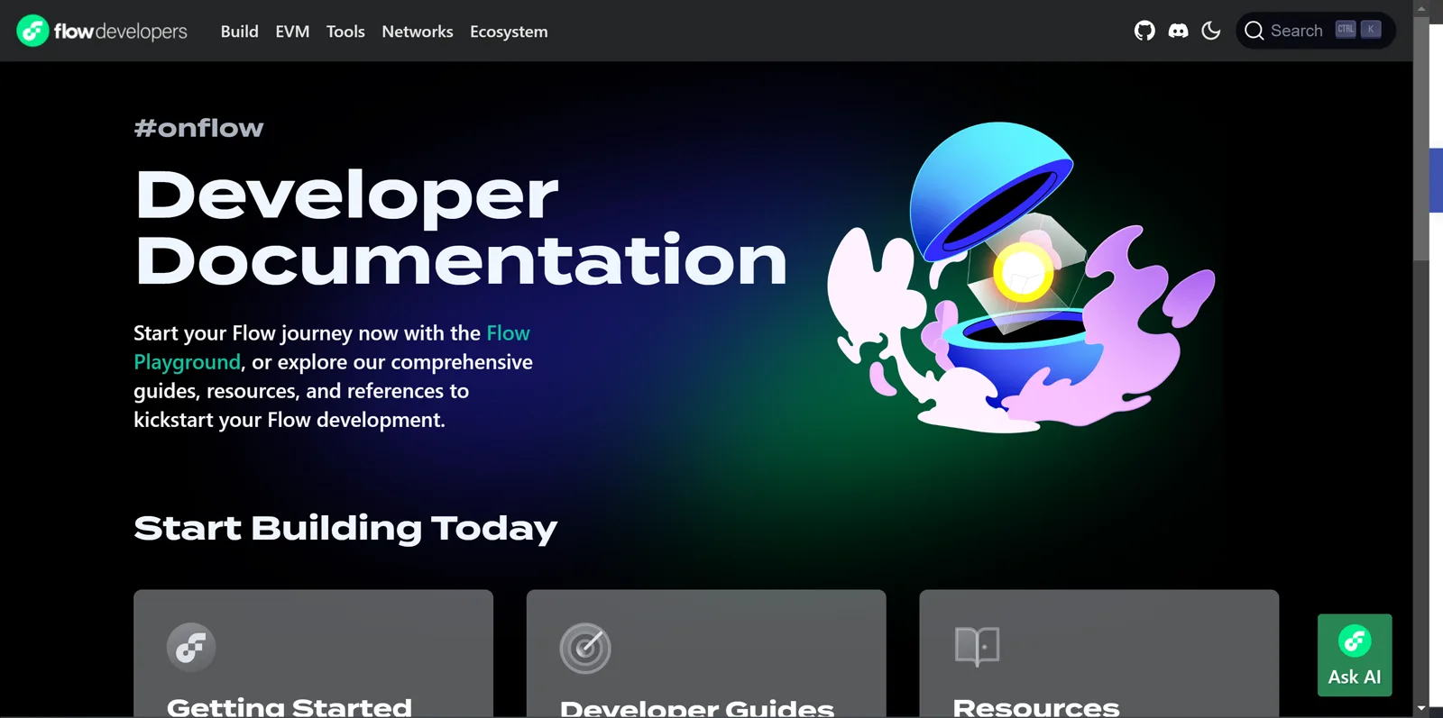Image resolution: width=1443 pixels, height=718 pixels.
Task: Click the Developer Guides target icon
Action: (x=585, y=648)
